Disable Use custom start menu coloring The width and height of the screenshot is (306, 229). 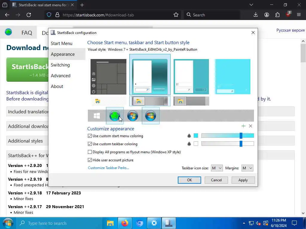coord(90,136)
